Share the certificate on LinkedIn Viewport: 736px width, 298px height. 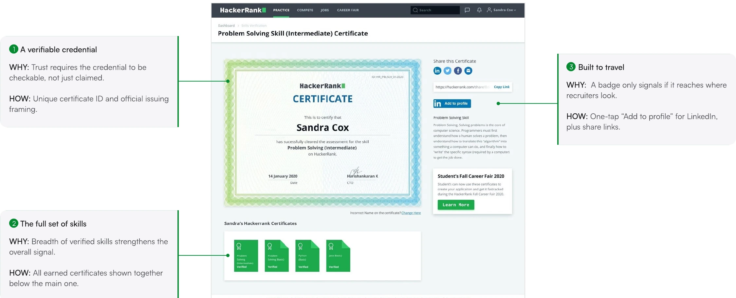(x=437, y=71)
